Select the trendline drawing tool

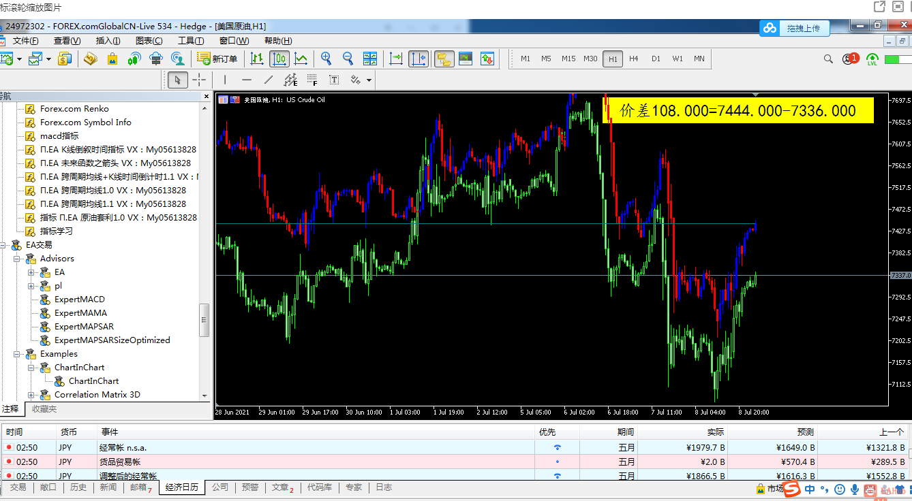tap(269, 80)
